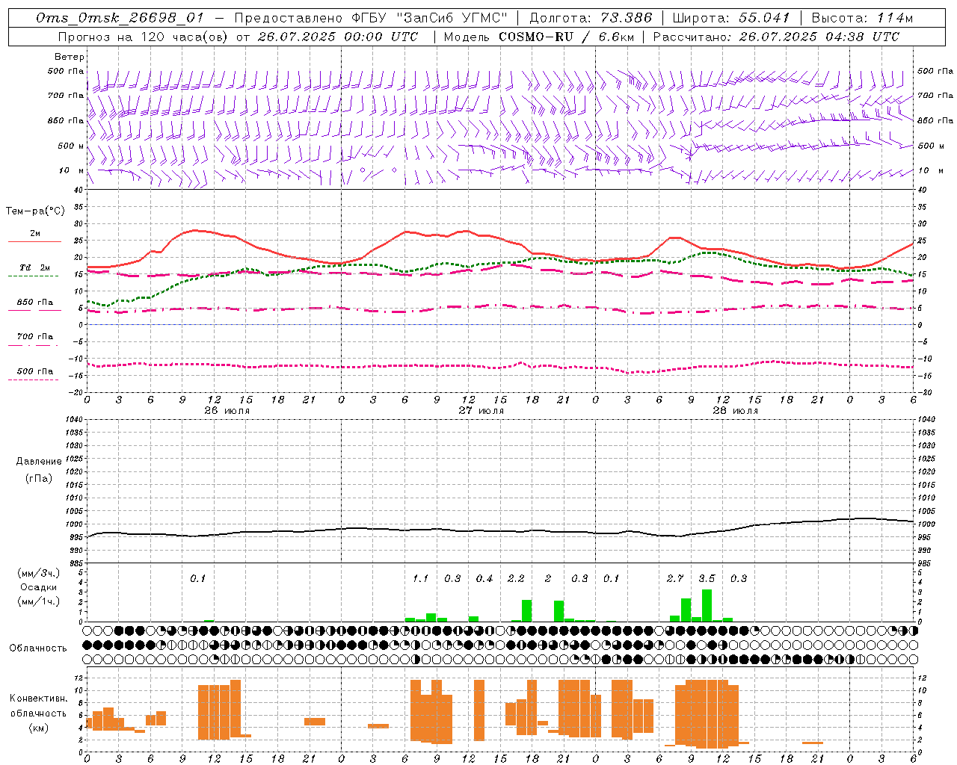Click the model label COSMO-RU / 6.6км
This screenshot has width=957, height=765.
pyautogui.click(x=567, y=37)
